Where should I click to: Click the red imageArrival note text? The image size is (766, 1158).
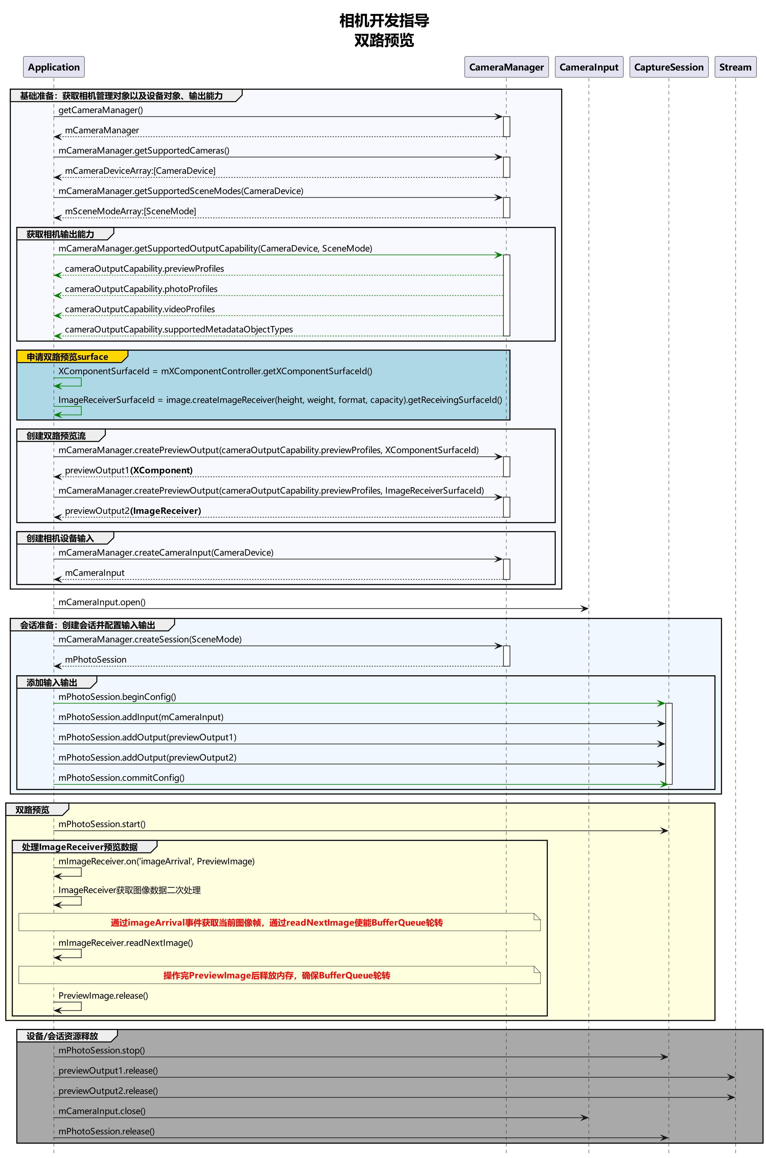pos(277,922)
